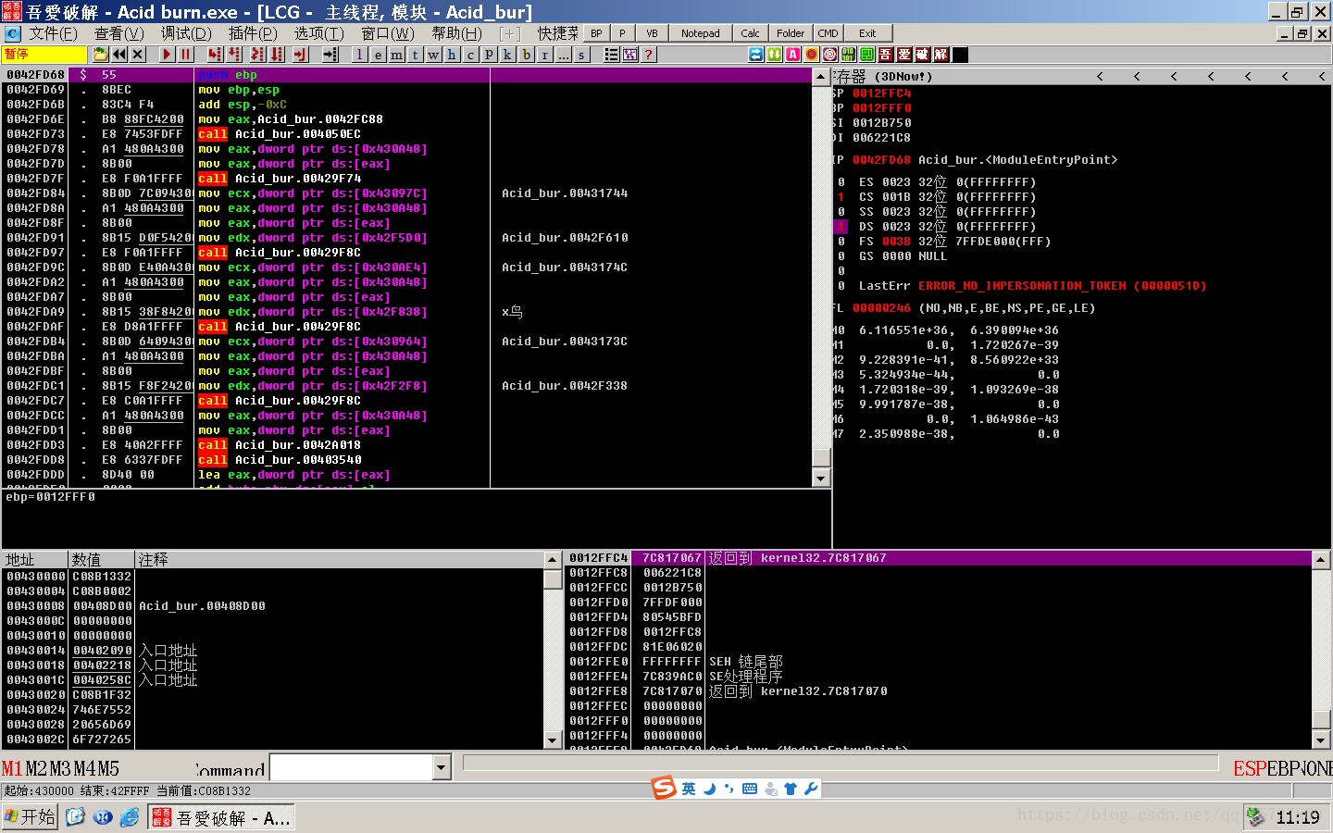Run the program with the red play icon

167,55
